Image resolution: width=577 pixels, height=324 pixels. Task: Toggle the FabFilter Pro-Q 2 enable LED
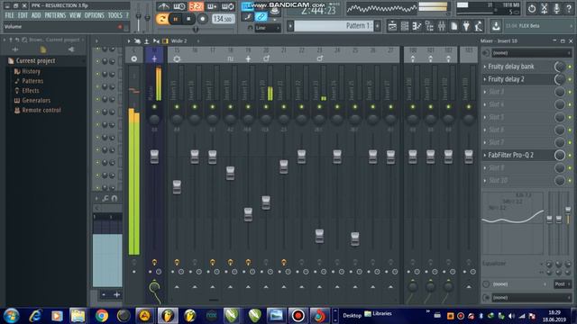[x=570, y=156]
